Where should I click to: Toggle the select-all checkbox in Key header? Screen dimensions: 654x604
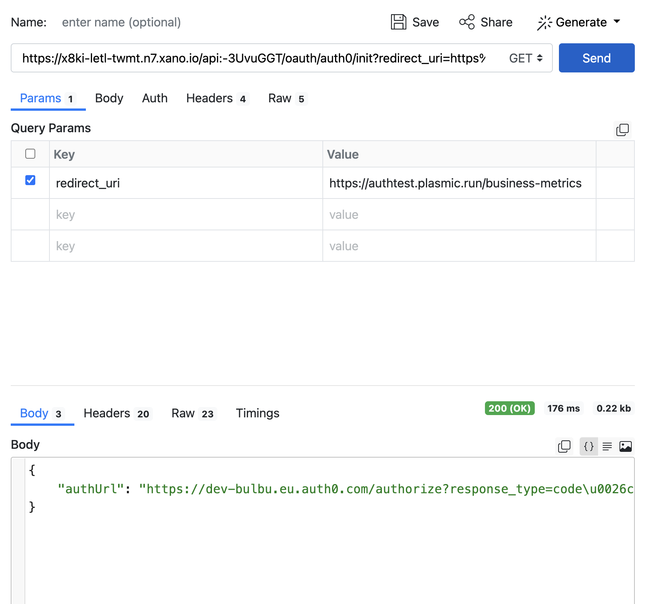click(x=30, y=154)
